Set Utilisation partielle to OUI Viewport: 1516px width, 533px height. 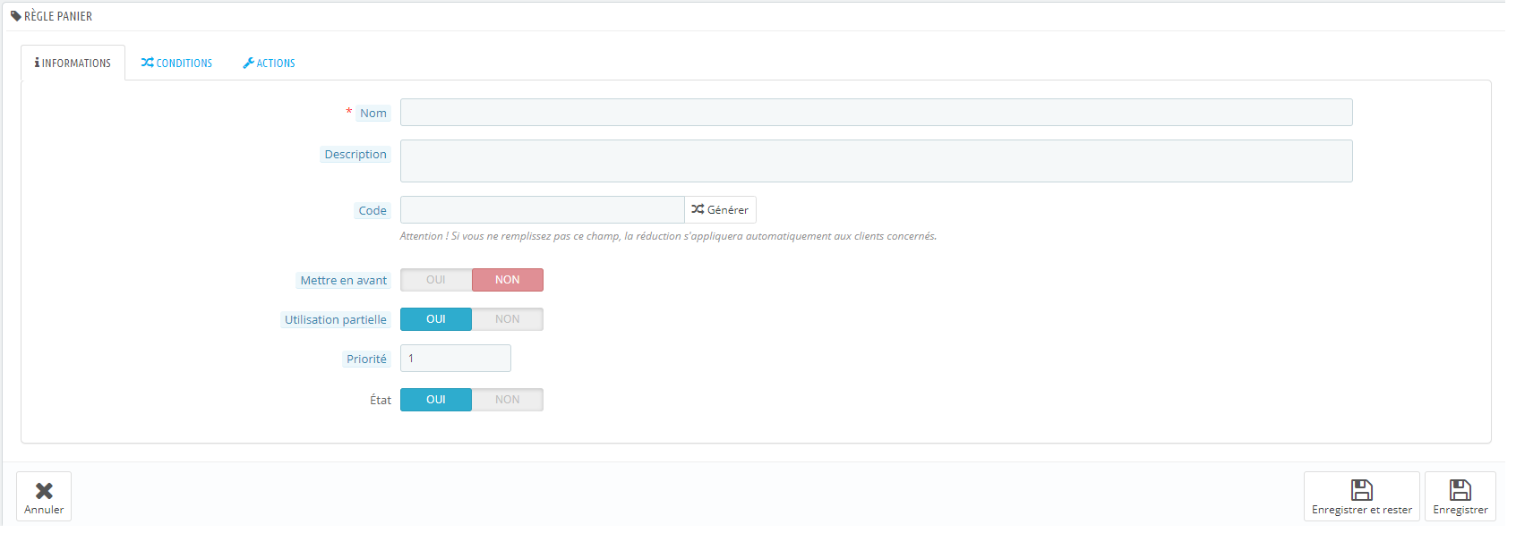click(x=436, y=319)
